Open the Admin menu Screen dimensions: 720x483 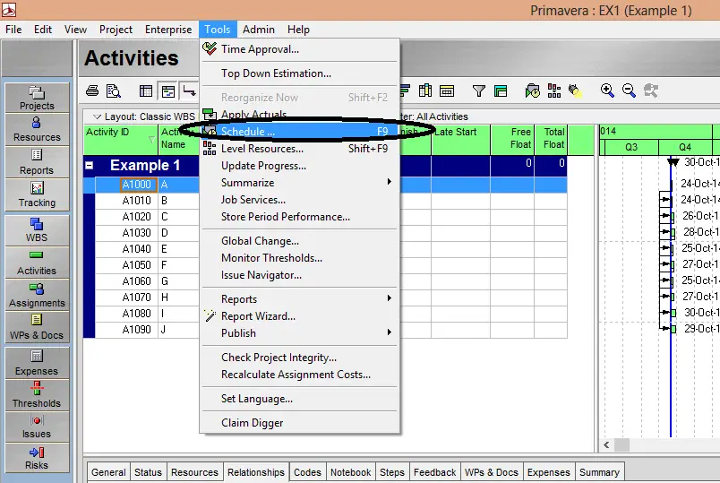pos(259,30)
